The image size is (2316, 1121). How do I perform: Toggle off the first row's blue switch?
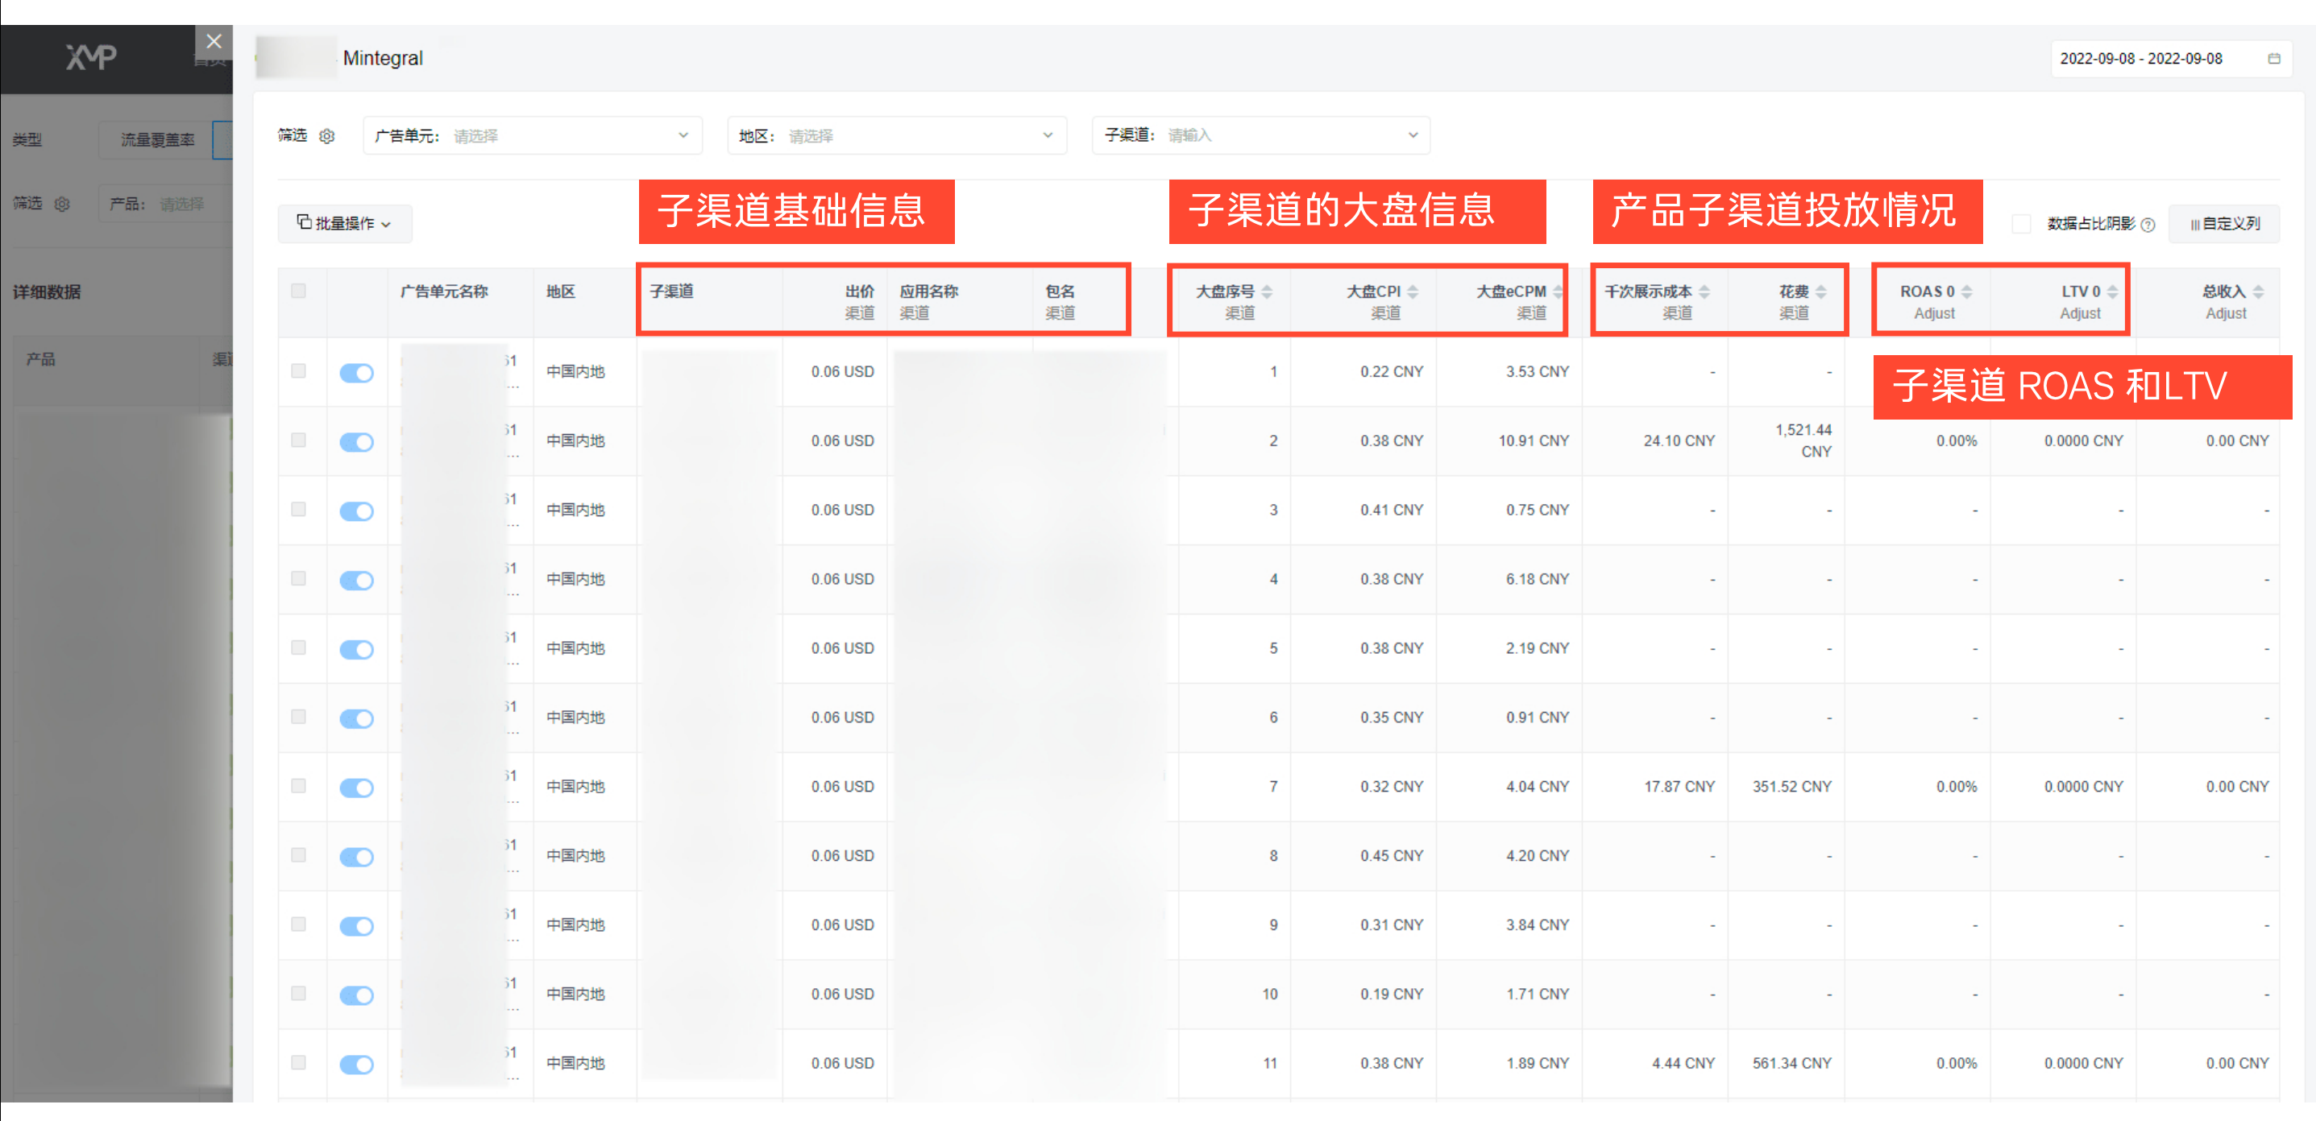[x=357, y=372]
